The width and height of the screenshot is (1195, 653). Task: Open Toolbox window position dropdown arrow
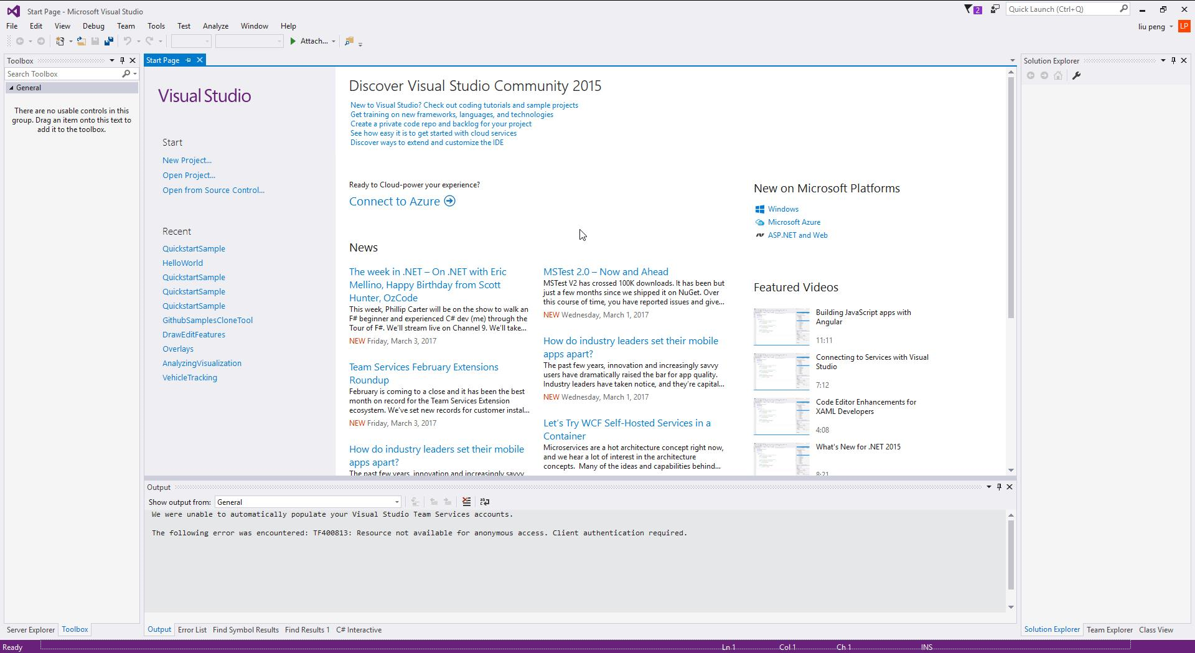pos(112,60)
